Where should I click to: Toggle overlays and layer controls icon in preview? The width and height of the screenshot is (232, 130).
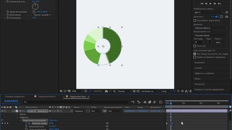click(221, 17)
